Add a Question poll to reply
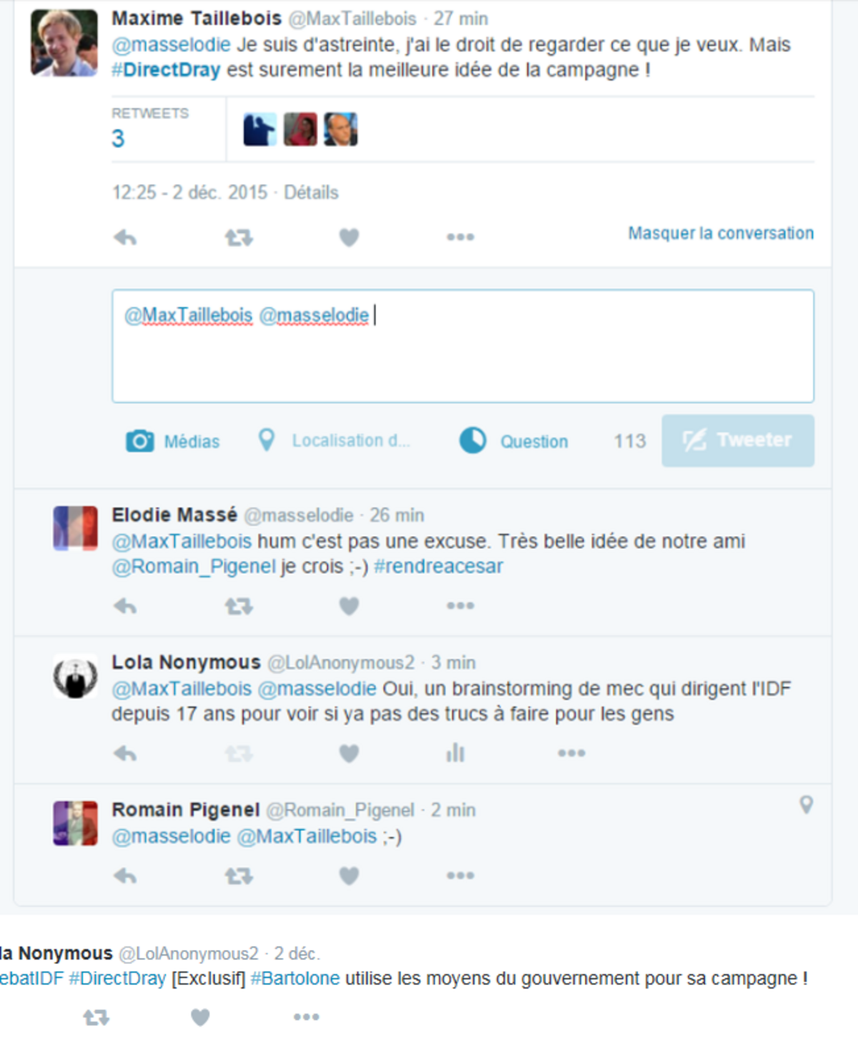The image size is (858, 1040). point(513,441)
